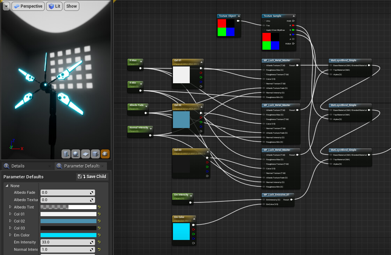Open the Em Color swatch in parameters
Screen dimensions: 391x255
[x=68, y=235]
